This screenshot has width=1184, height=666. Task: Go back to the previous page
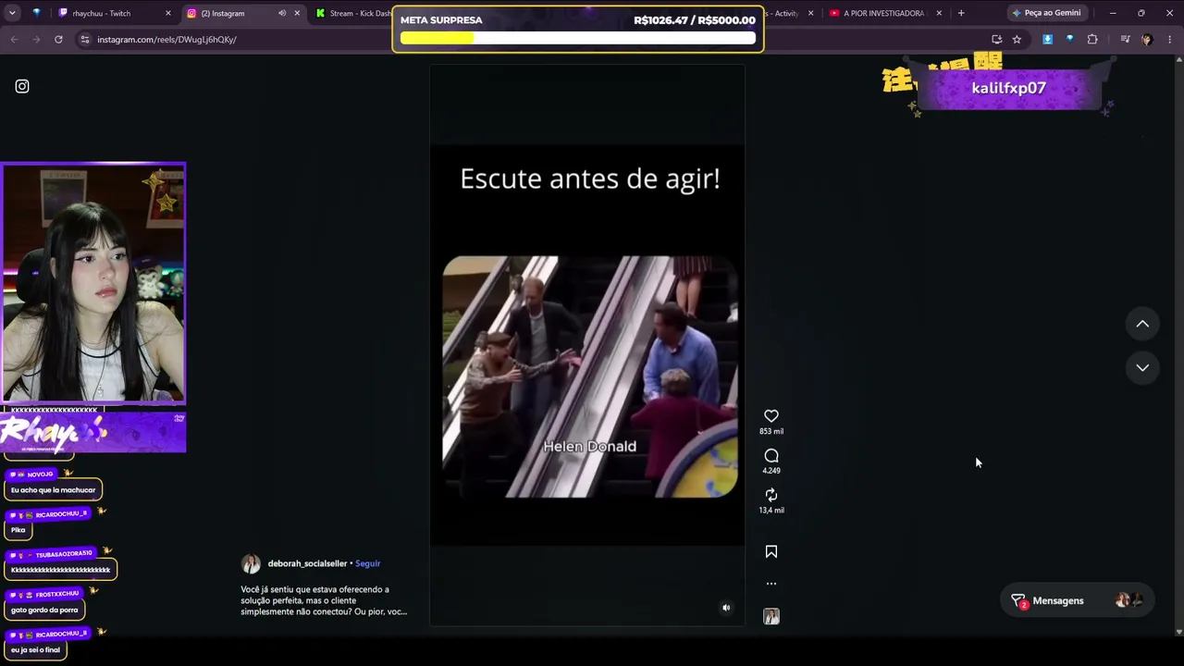pos(14,40)
